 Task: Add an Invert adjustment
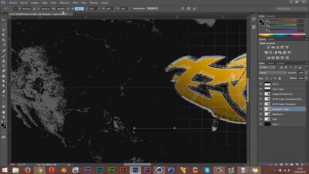click(x=268, y=58)
